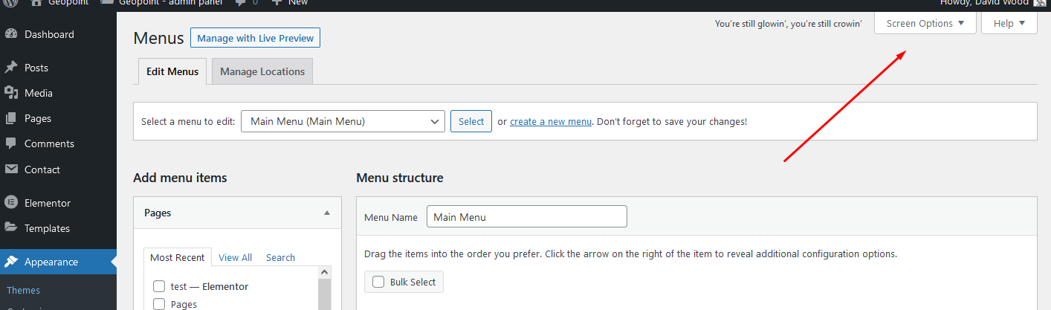Tick the Bulk Select checkbox
Viewport: 1051px width, 310px height.
pyautogui.click(x=378, y=282)
